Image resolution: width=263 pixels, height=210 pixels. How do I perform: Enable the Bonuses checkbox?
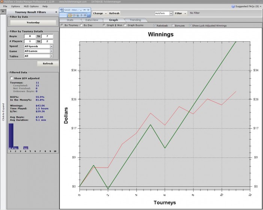pyautogui.click(x=173, y=25)
